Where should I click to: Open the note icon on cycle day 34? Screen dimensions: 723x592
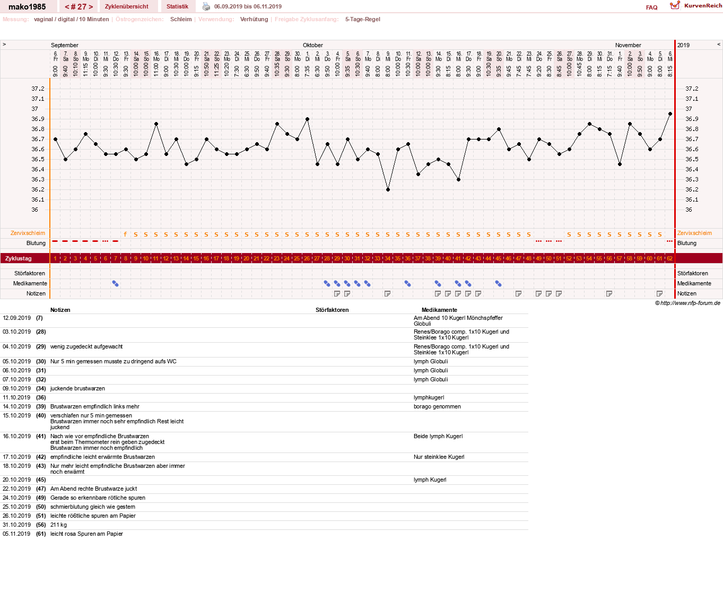click(387, 293)
